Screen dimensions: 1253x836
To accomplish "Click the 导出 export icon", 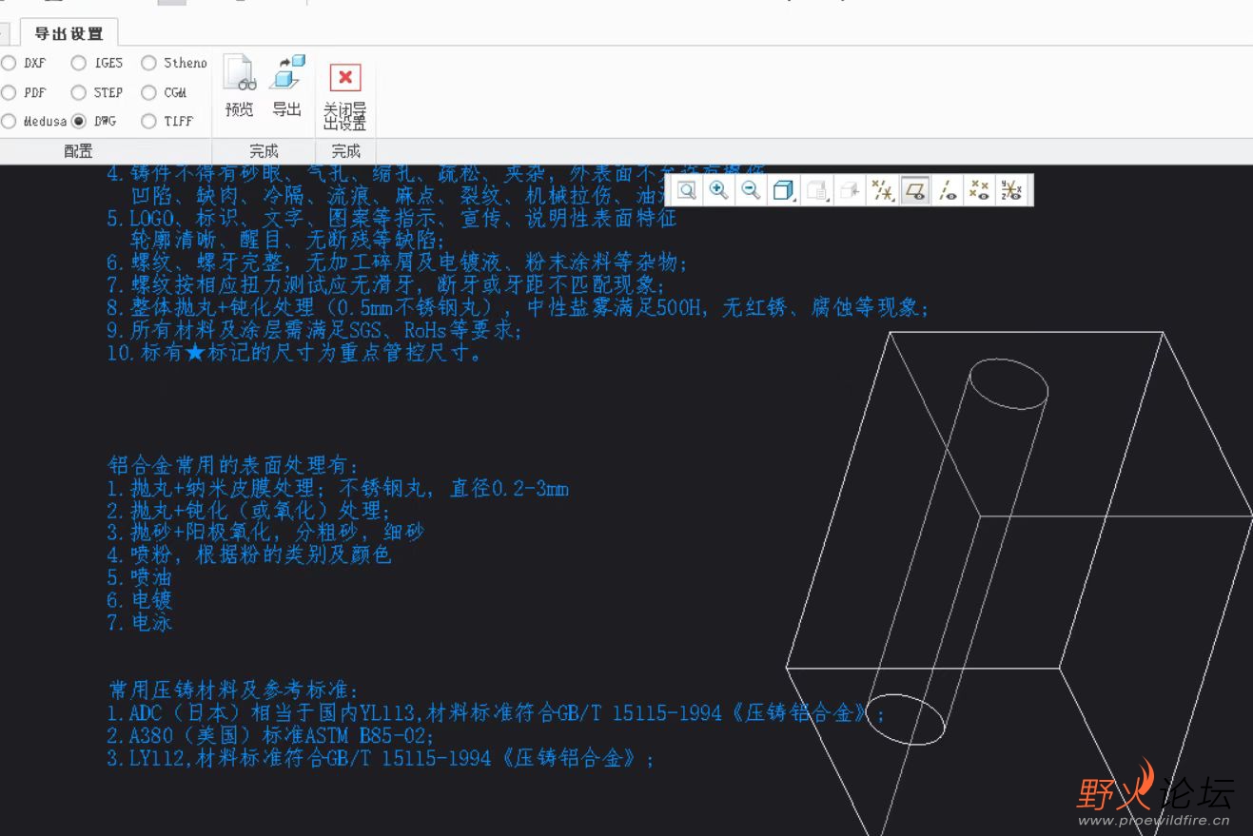I will 287,73.
